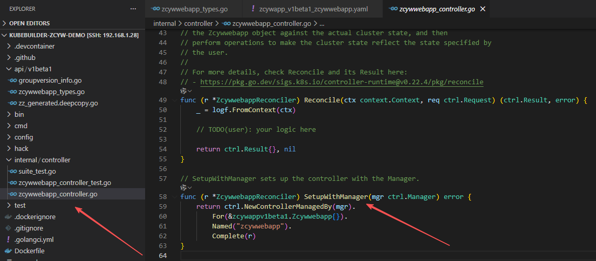Expand the .devcontainer folder

tap(9, 46)
